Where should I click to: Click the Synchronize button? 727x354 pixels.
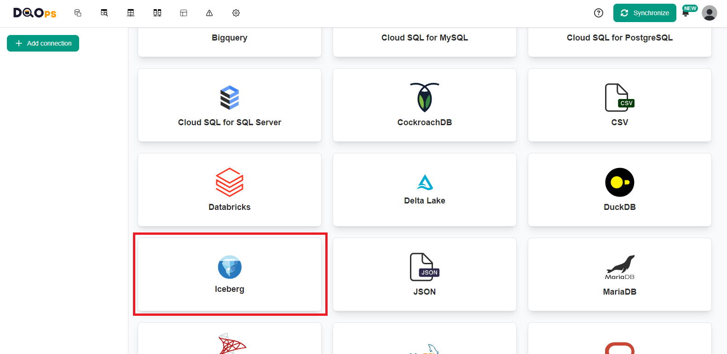(x=645, y=13)
